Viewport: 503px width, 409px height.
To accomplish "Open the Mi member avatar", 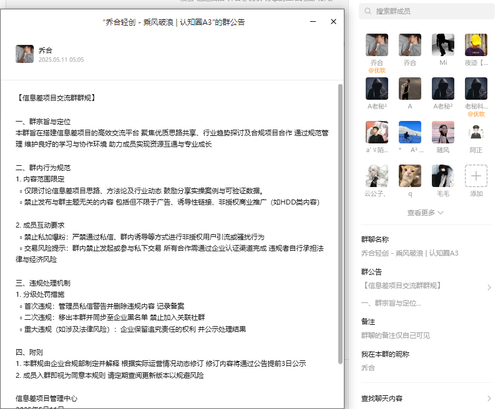I will [443, 45].
